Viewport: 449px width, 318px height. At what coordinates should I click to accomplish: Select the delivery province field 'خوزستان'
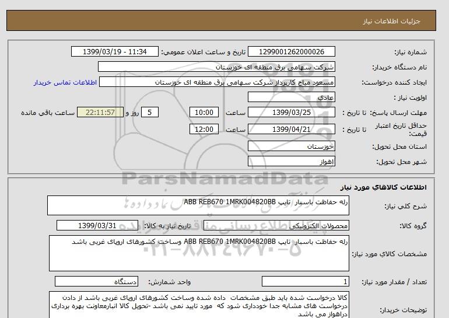click(292, 146)
